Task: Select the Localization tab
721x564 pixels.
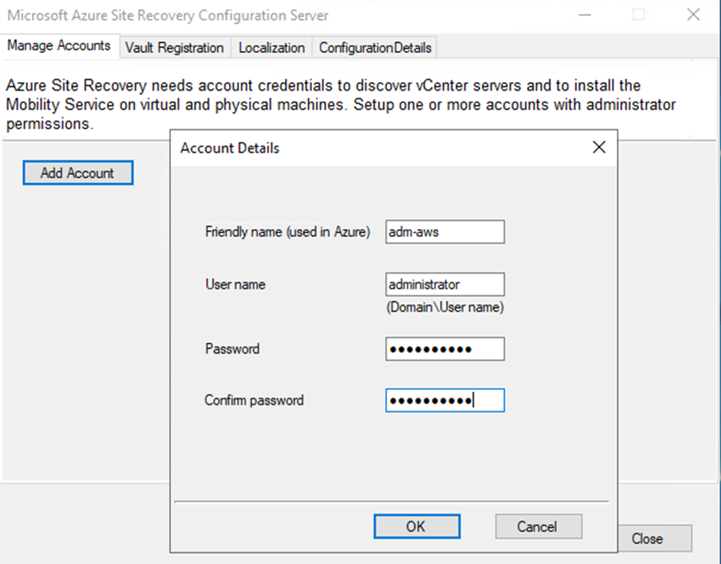Action: [272, 48]
